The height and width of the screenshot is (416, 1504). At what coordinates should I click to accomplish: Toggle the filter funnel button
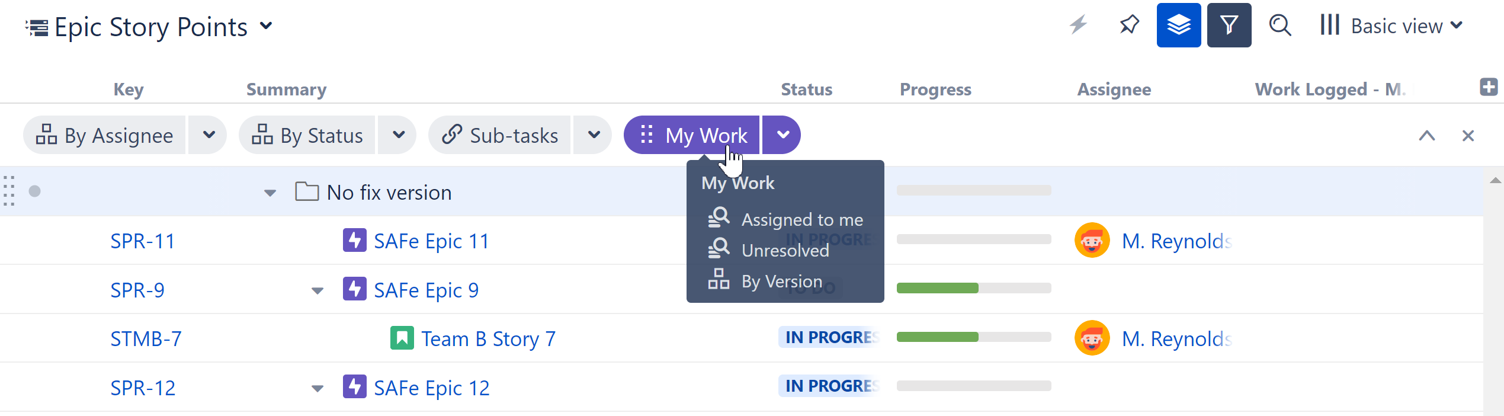1229,25
